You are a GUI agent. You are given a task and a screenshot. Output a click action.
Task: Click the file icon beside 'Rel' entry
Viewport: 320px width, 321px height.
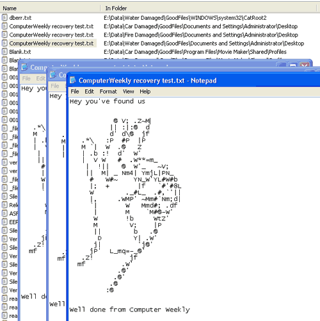coord(4,205)
